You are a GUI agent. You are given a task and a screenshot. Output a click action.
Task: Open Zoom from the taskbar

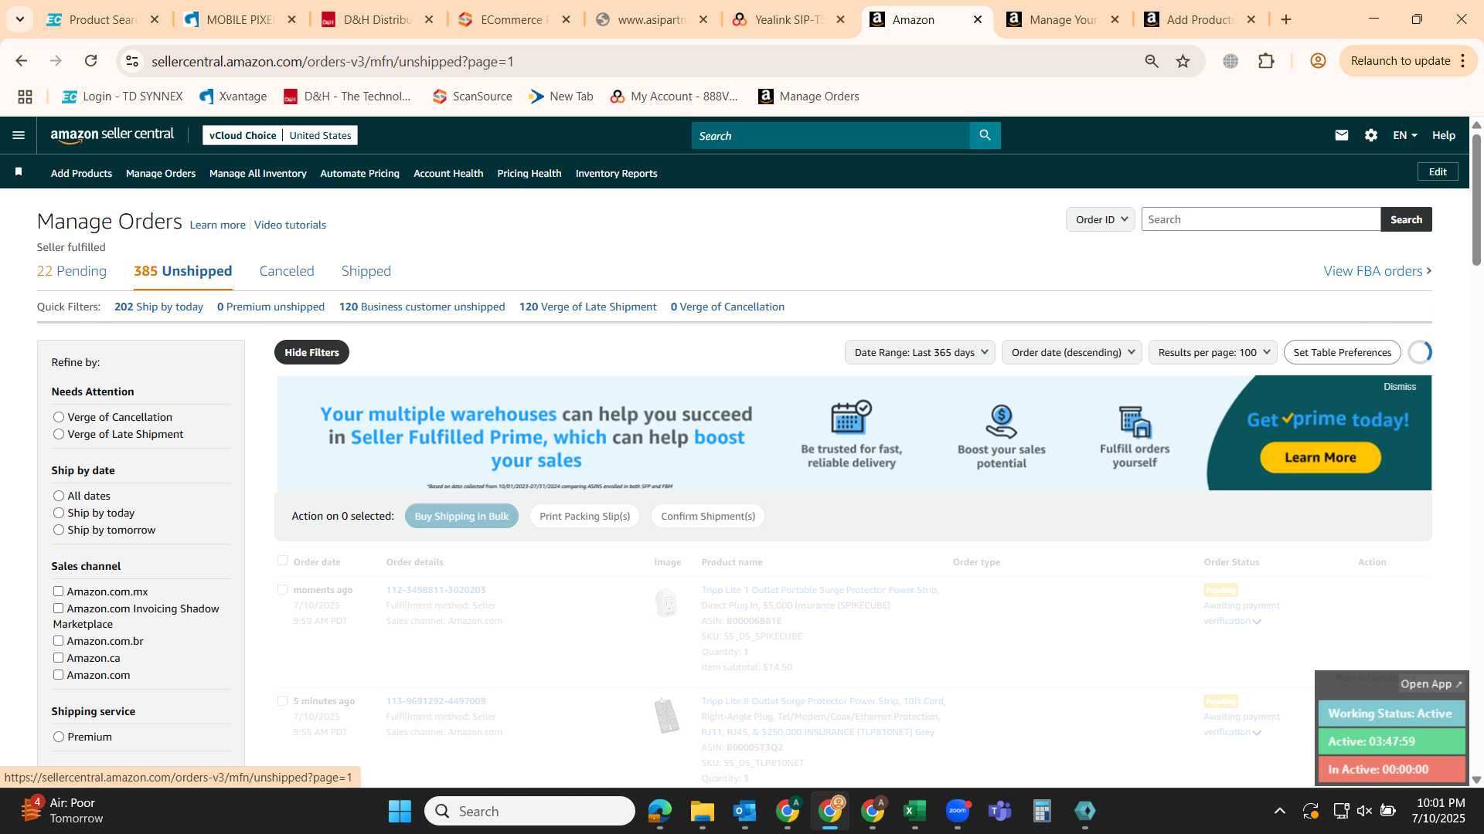(958, 811)
